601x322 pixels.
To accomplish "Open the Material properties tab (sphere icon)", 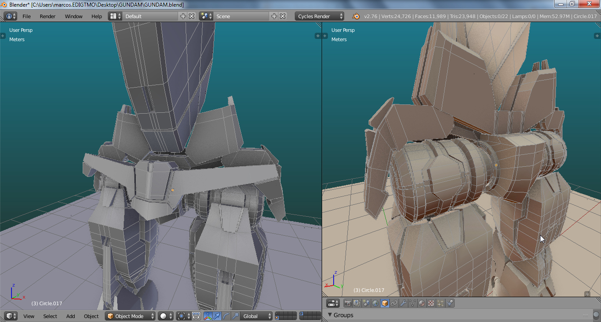I will coord(422,303).
